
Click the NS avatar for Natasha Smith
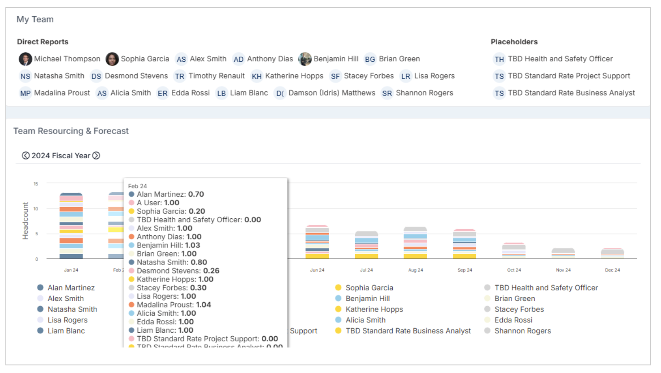point(26,76)
